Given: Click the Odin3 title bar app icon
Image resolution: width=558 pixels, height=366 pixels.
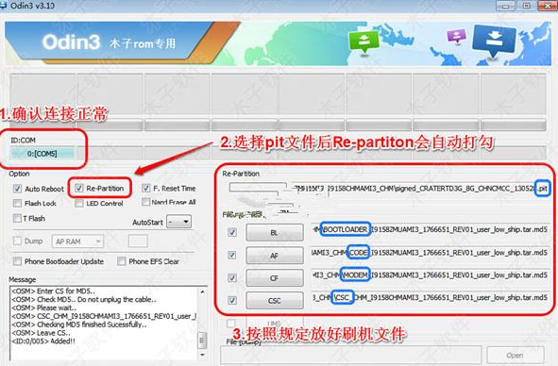Looking at the screenshot, I should pos(4,6).
